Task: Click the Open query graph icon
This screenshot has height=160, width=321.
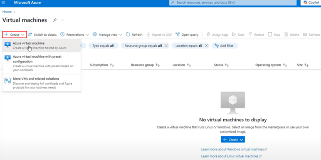Action: (x=178, y=34)
